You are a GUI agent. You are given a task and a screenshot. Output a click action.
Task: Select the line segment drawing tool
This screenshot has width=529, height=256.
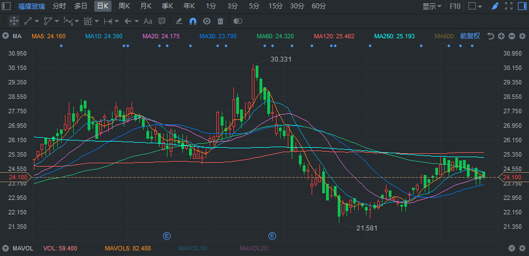click(x=28, y=21)
